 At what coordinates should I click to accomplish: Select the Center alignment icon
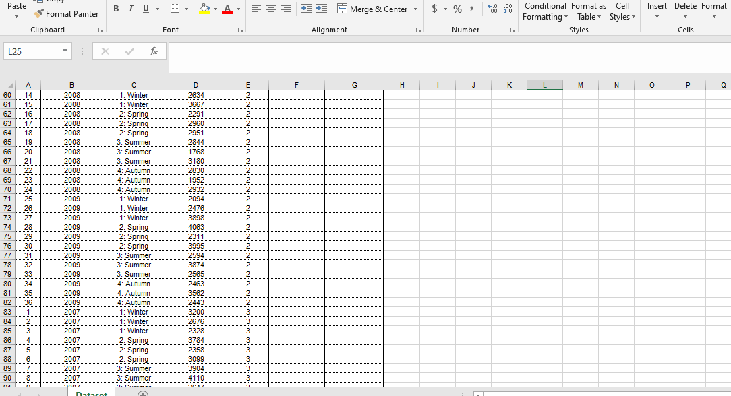click(270, 8)
